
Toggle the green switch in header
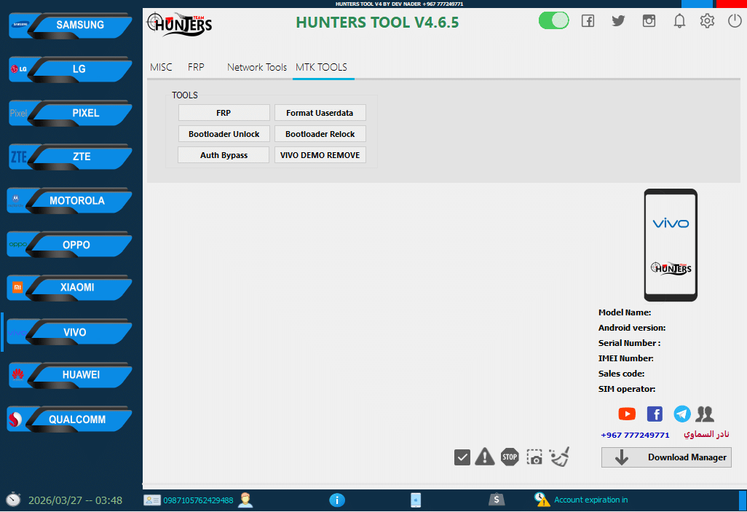coord(553,21)
